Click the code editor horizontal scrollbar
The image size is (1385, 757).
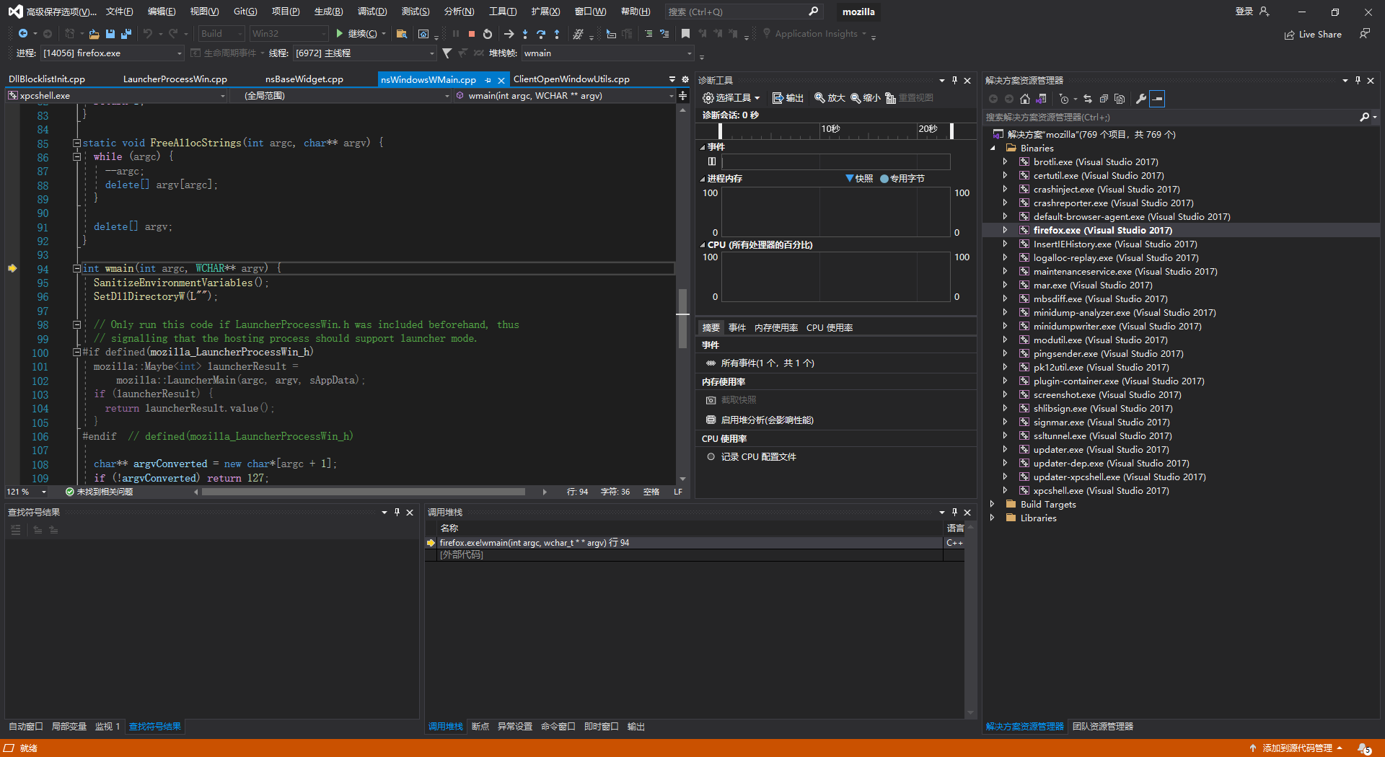[364, 492]
